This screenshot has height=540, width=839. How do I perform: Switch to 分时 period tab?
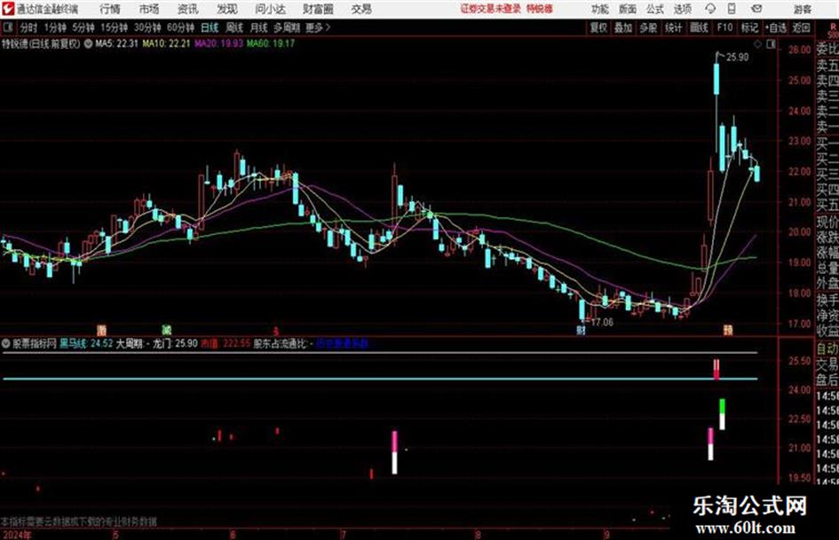[29, 27]
